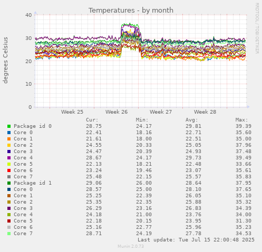The height and width of the screenshot is (252, 262).
Task: Click the '30' tick on the y-axis
Action: [28, 38]
